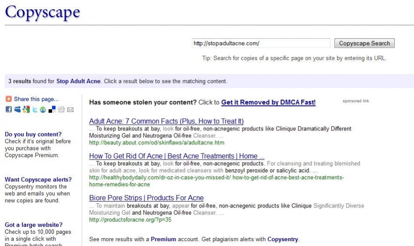
Task: Click 'See more results with a' text
Action: [x=119, y=239]
